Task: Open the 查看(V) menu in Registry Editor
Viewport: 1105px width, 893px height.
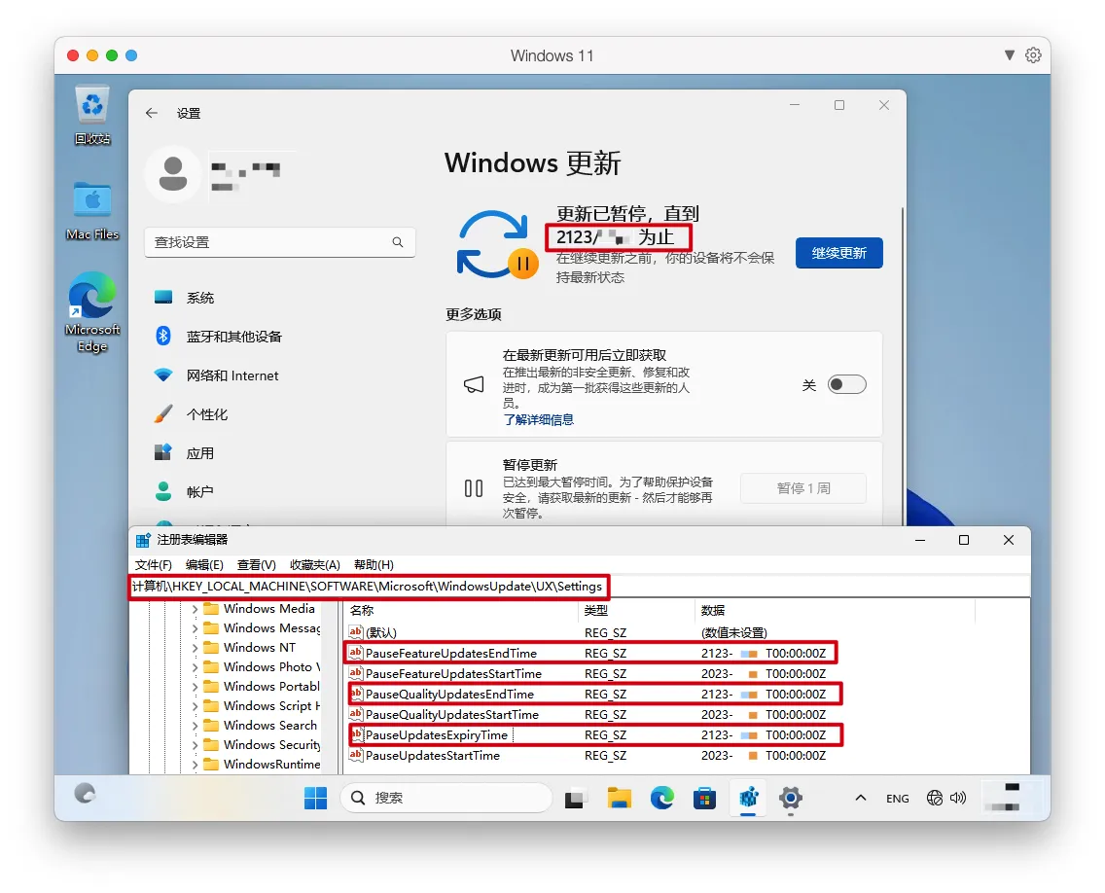Action: [x=256, y=564]
